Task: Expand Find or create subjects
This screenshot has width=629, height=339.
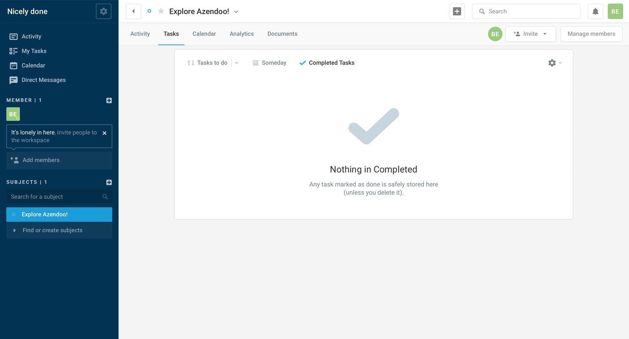Action: [59, 230]
